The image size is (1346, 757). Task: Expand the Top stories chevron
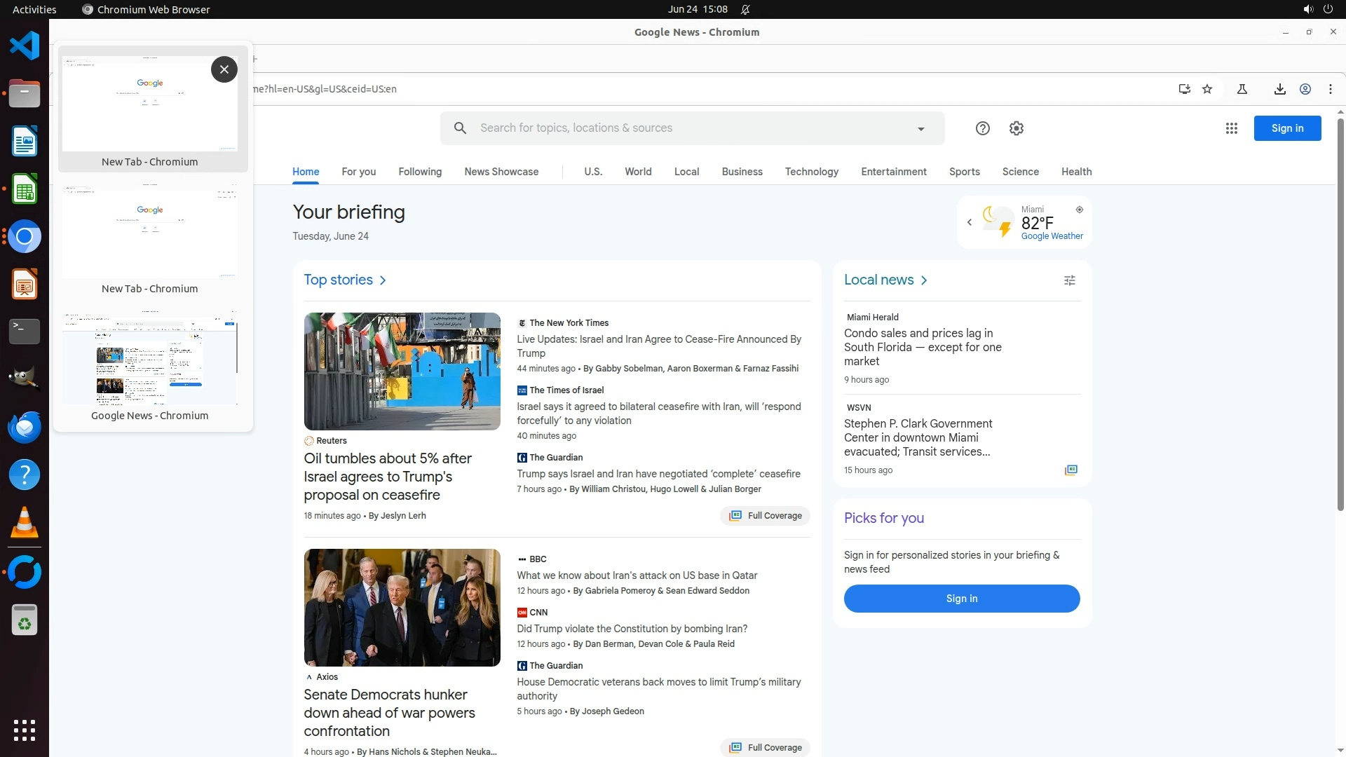pos(383,280)
